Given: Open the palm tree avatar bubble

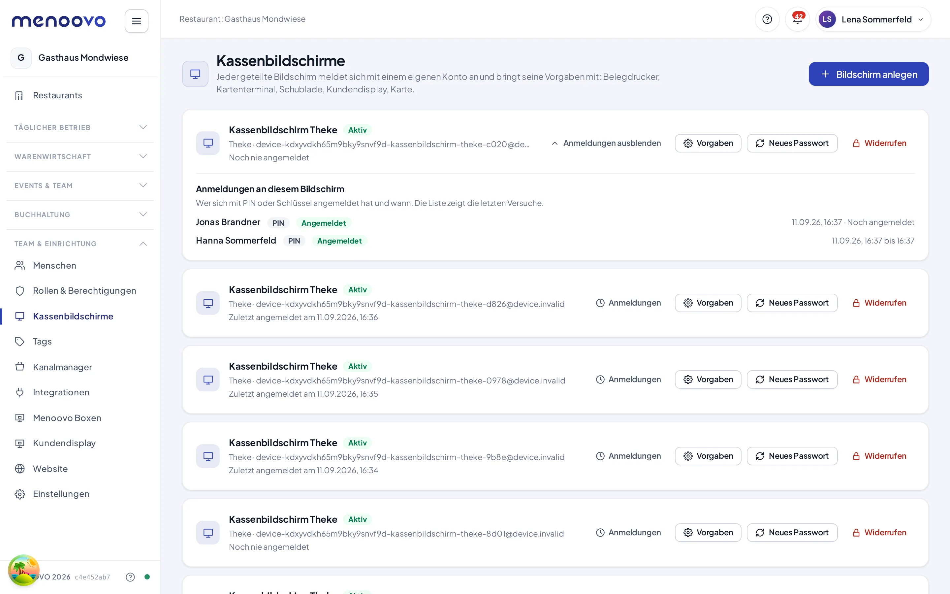Looking at the screenshot, I should coord(23,570).
